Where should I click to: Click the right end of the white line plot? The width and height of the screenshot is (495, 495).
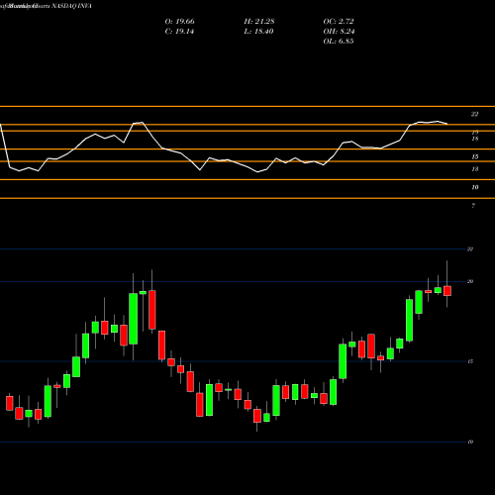(447, 124)
